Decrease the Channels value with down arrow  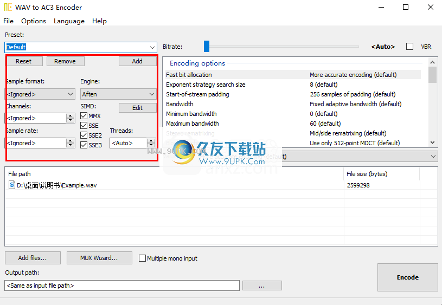[x=70, y=120]
